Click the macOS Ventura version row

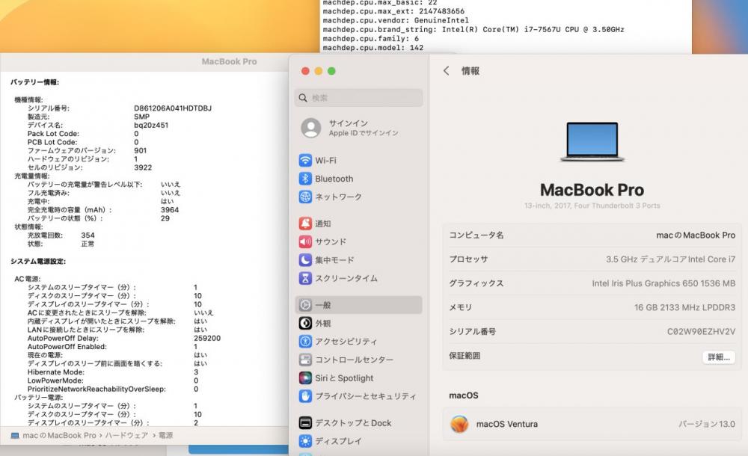(x=592, y=424)
